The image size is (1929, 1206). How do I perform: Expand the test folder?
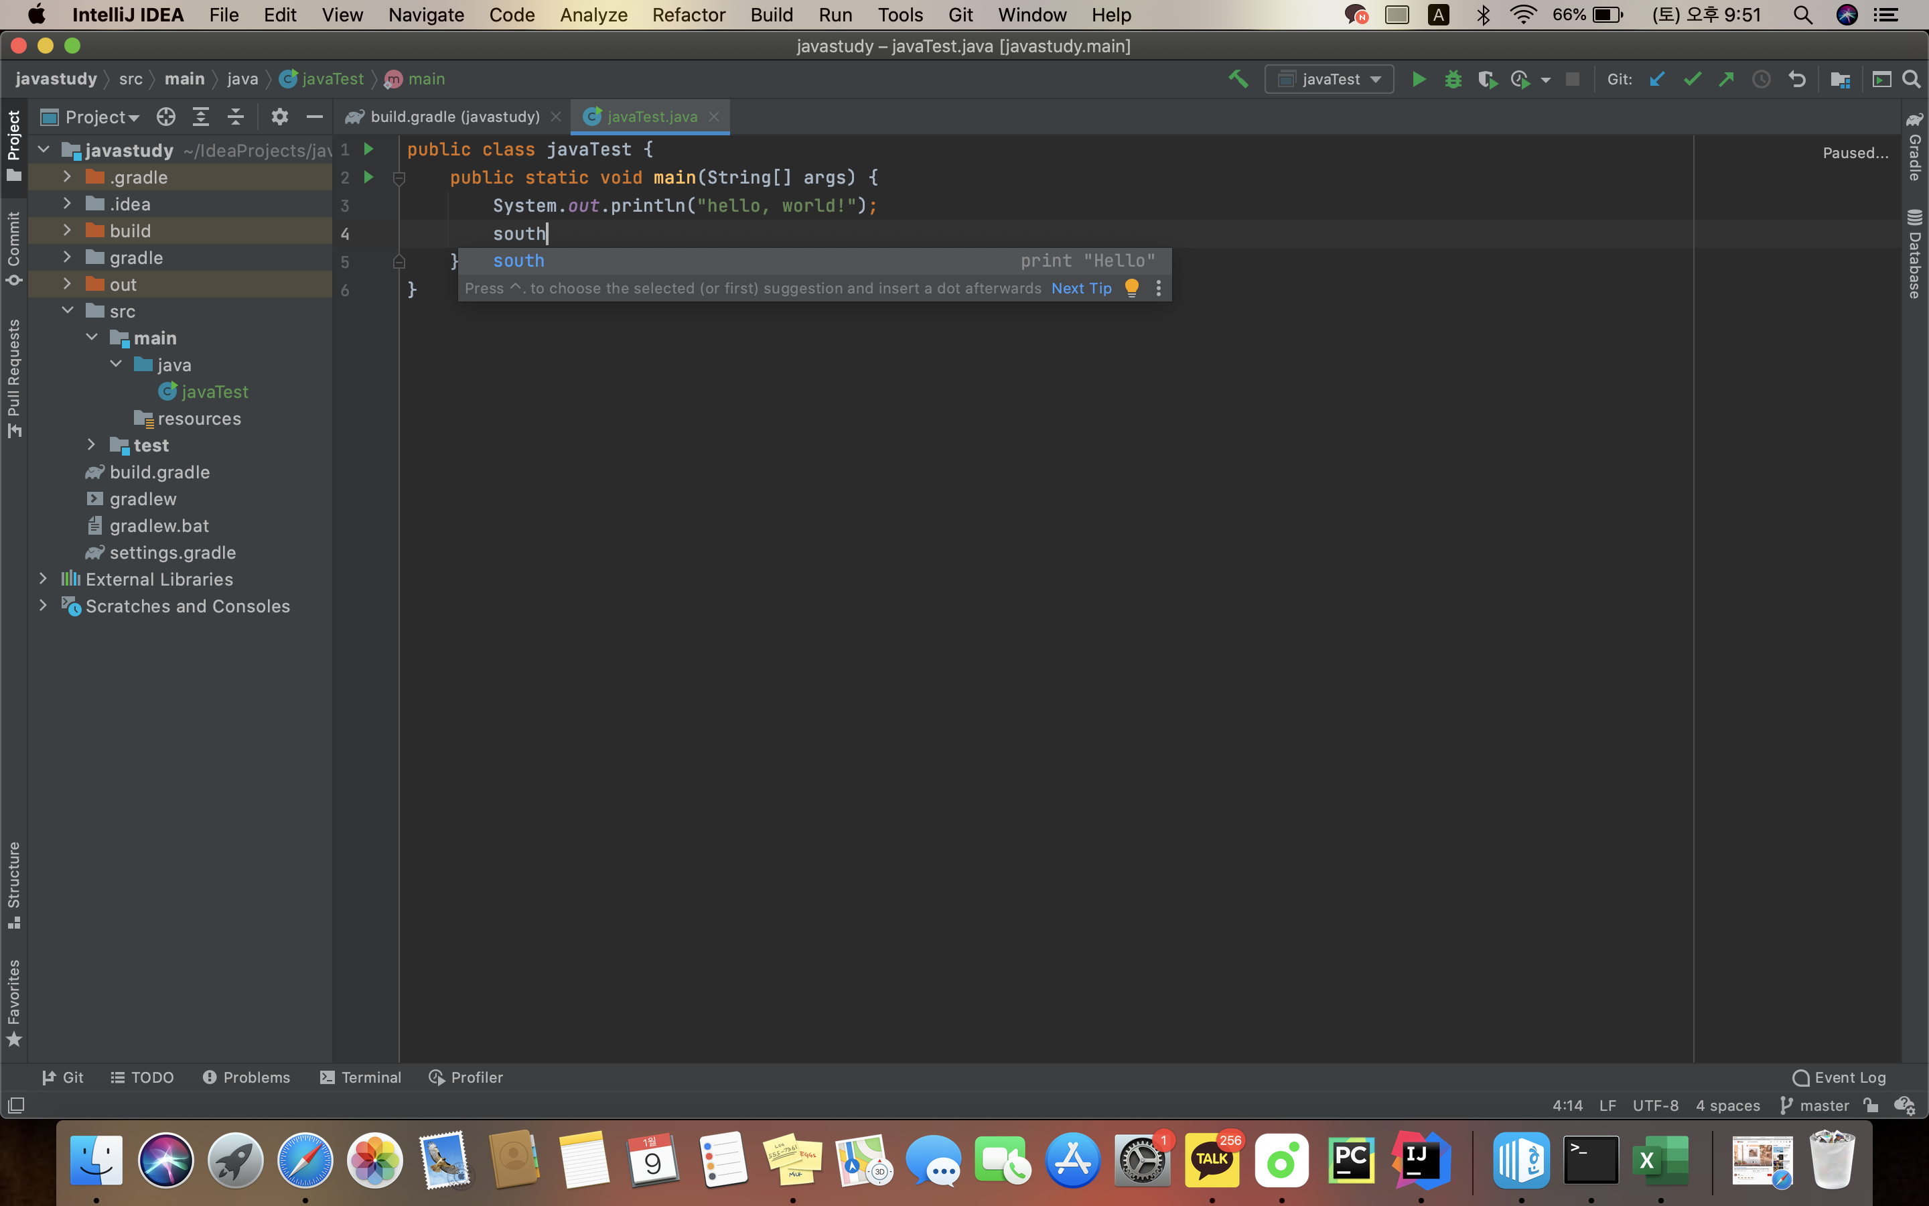click(x=92, y=444)
